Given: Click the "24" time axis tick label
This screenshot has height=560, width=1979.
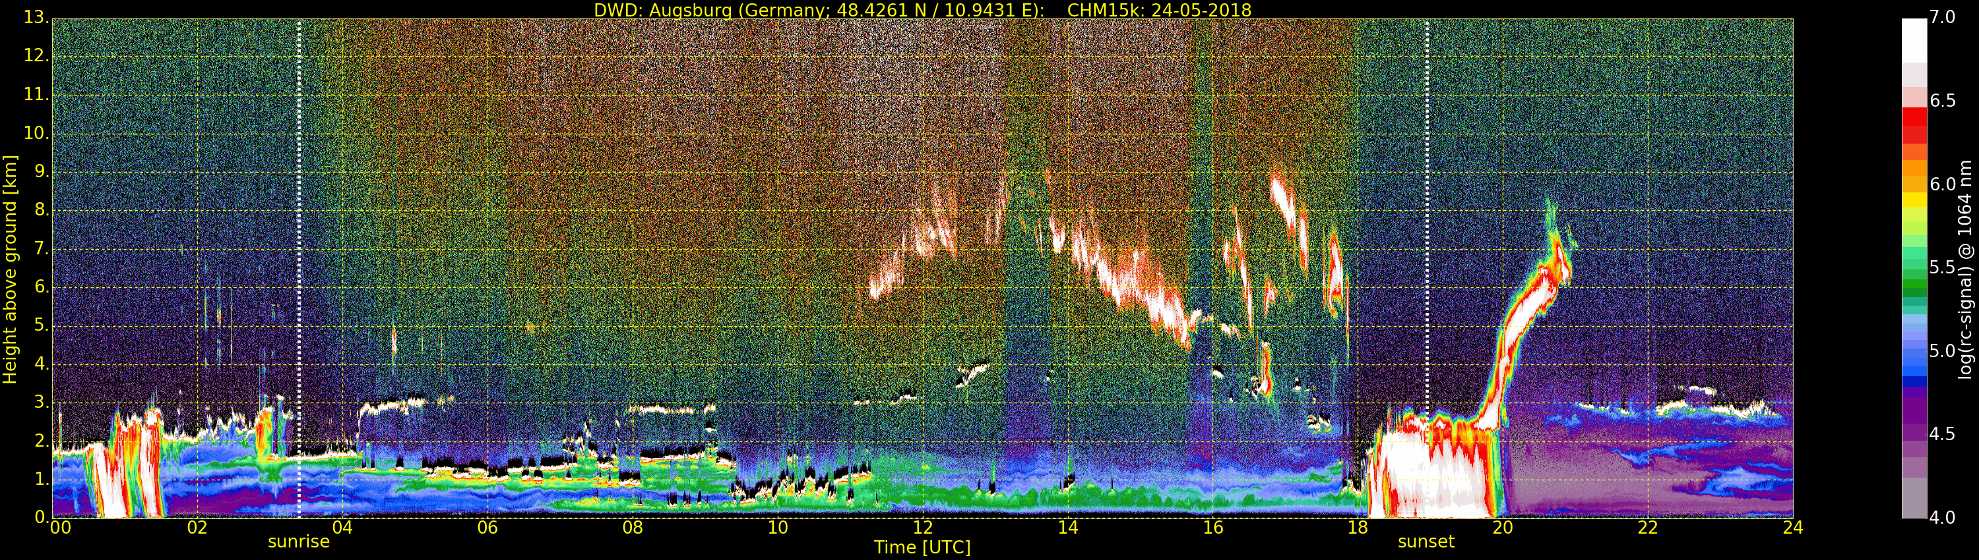Looking at the screenshot, I should (1793, 528).
